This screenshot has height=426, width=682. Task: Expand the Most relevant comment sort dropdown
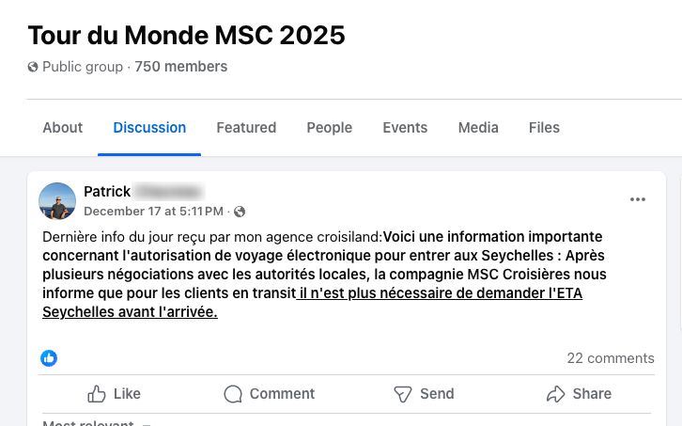(x=96, y=423)
